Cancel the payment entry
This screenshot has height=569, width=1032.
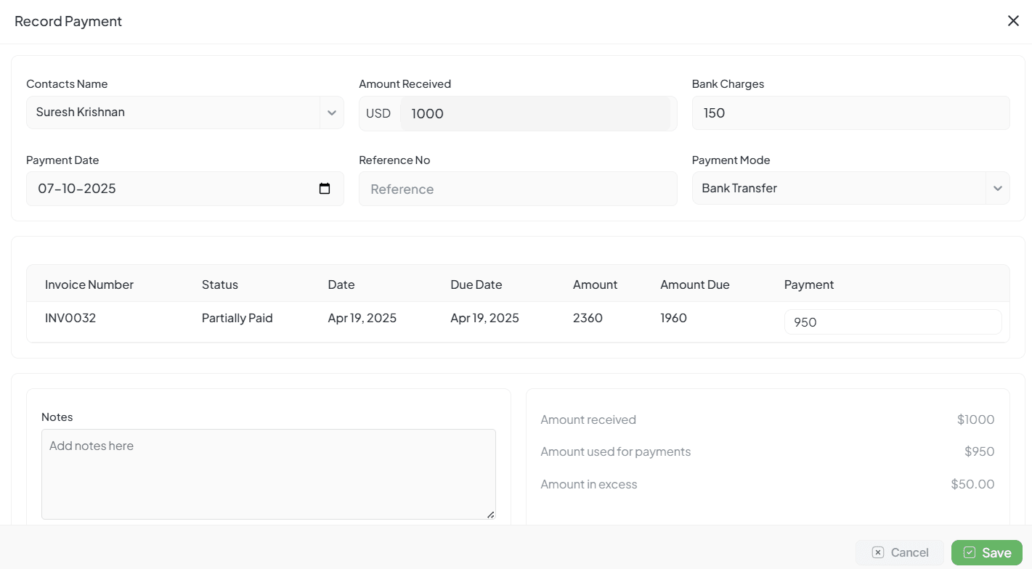tap(899, 552)
